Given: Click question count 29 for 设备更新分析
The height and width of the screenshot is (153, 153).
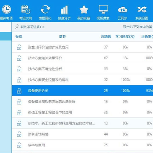Looking at the screenshot, I should tap(106, 91).
